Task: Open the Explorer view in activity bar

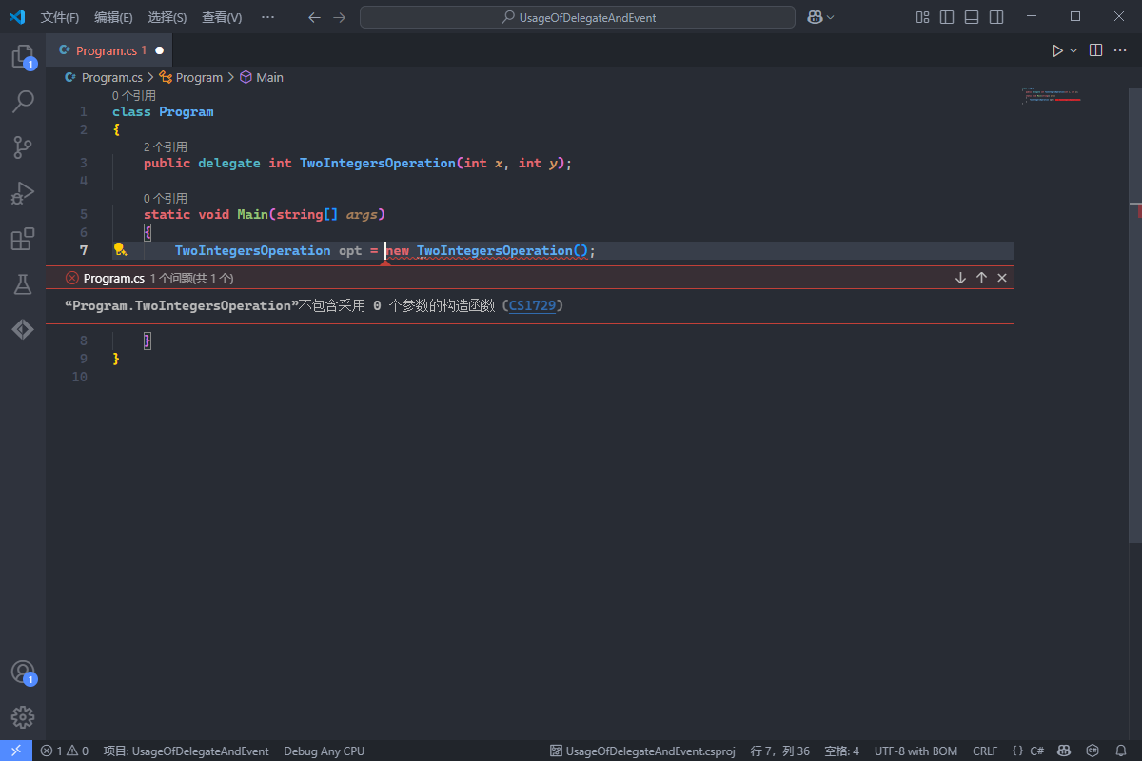Action: [23, 56]
